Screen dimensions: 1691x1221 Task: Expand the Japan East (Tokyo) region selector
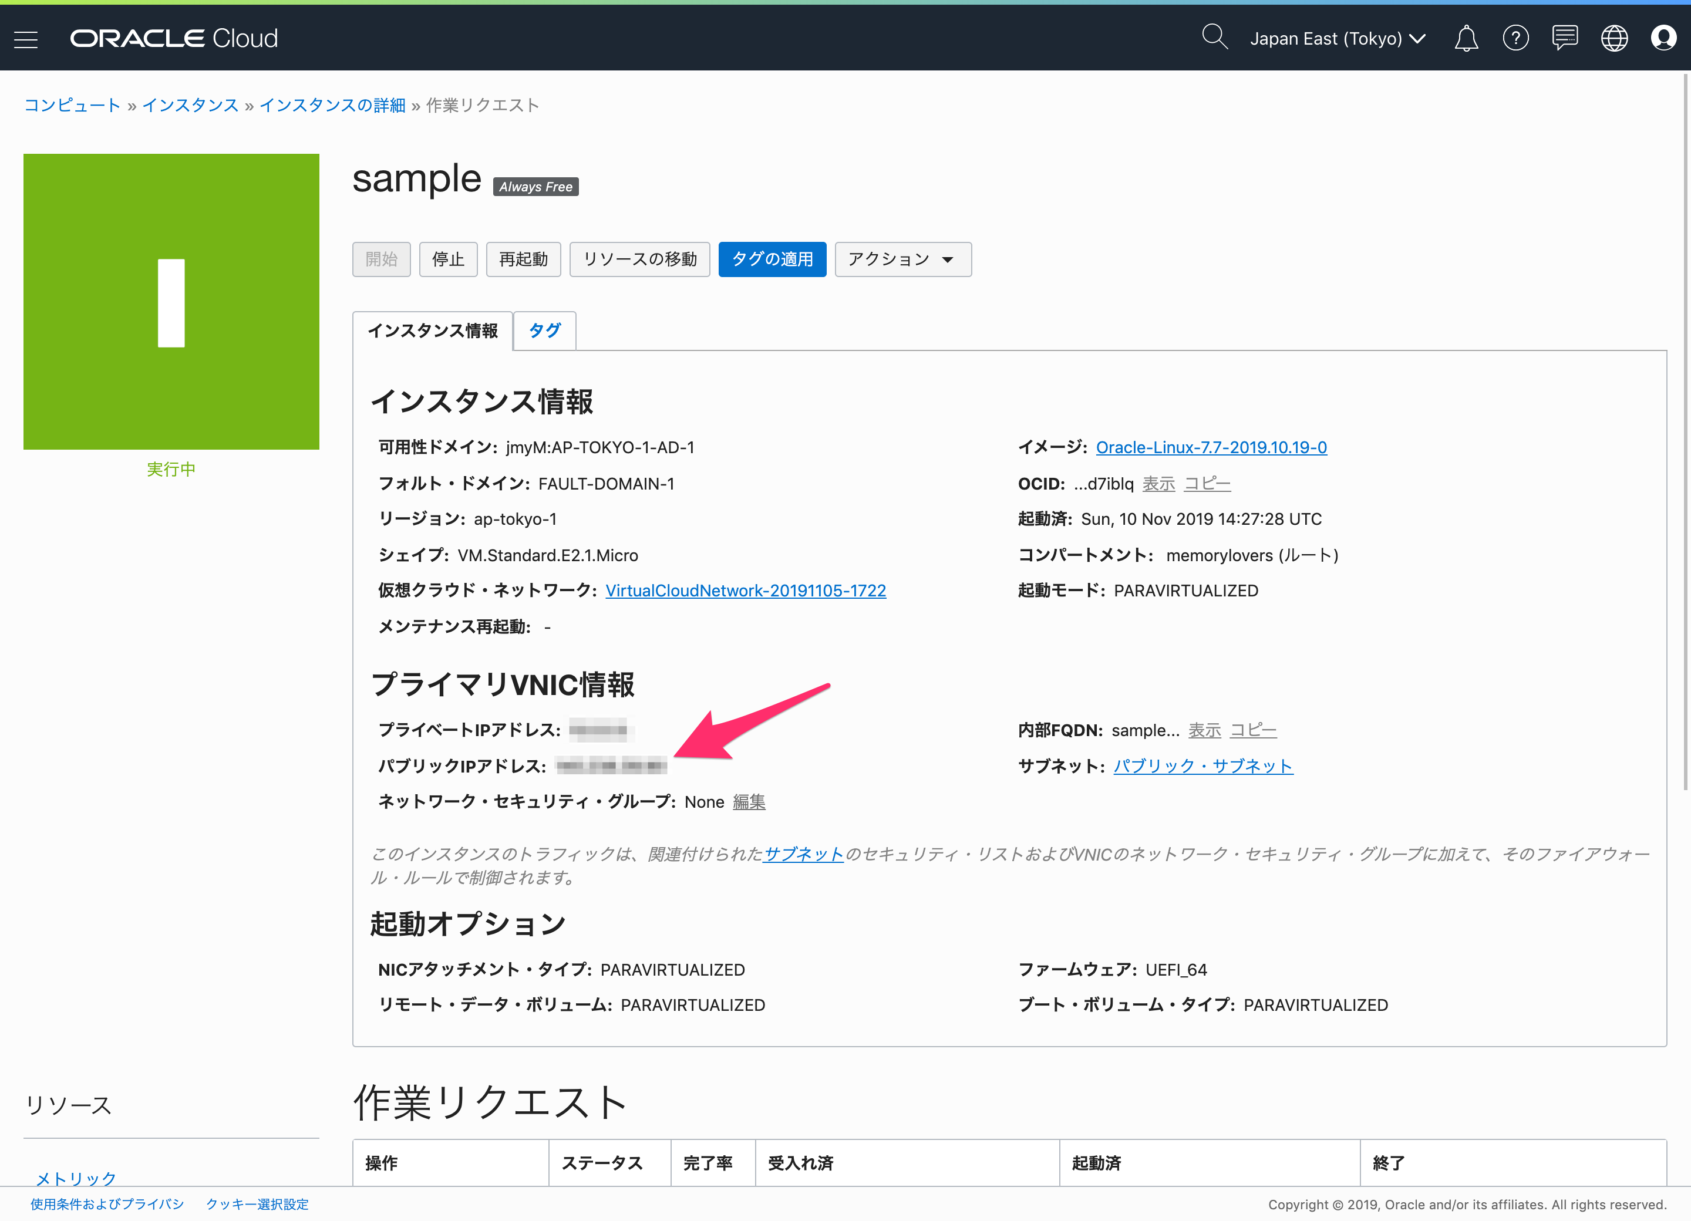click(1338, 39)
